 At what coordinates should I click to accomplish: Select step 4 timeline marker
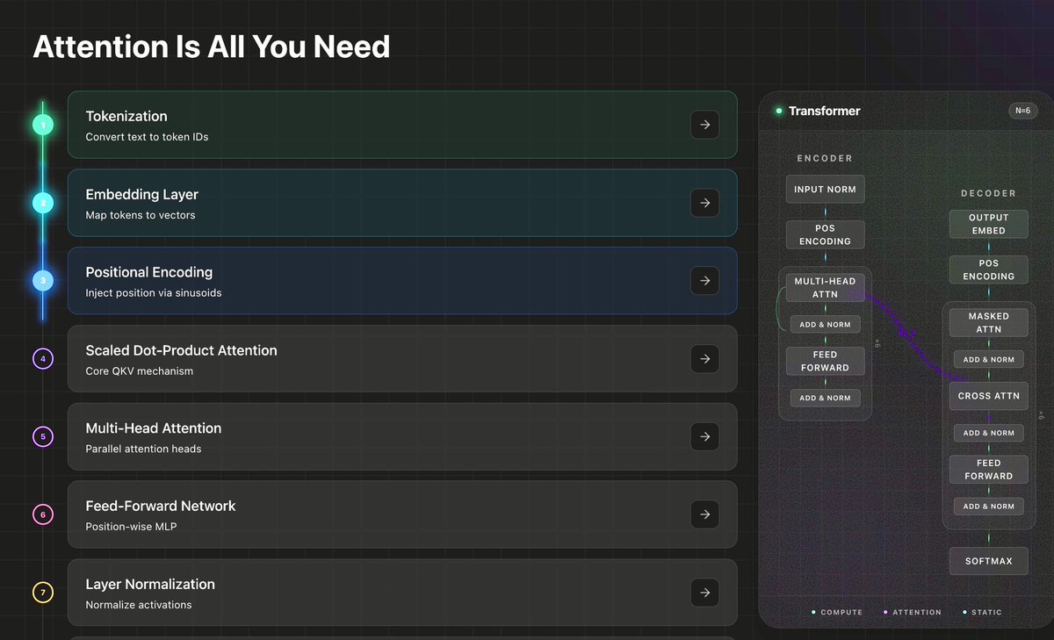(43, 359)
